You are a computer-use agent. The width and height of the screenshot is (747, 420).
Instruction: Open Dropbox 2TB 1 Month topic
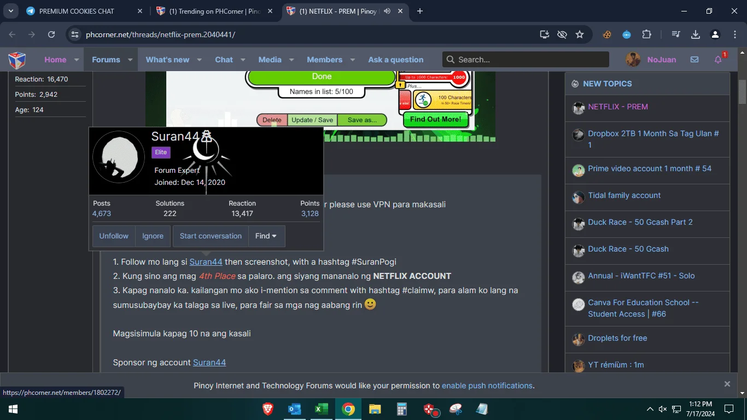point(653,139)
